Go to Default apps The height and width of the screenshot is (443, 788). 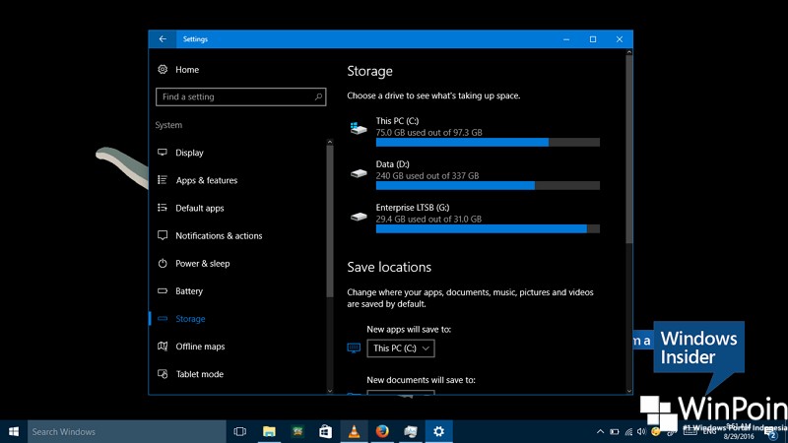(x=200, y=208)
